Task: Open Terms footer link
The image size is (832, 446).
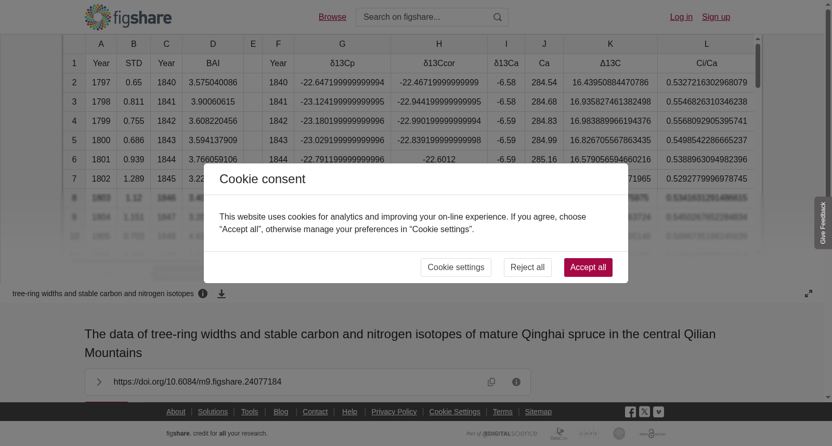Action: coord(502,412)
